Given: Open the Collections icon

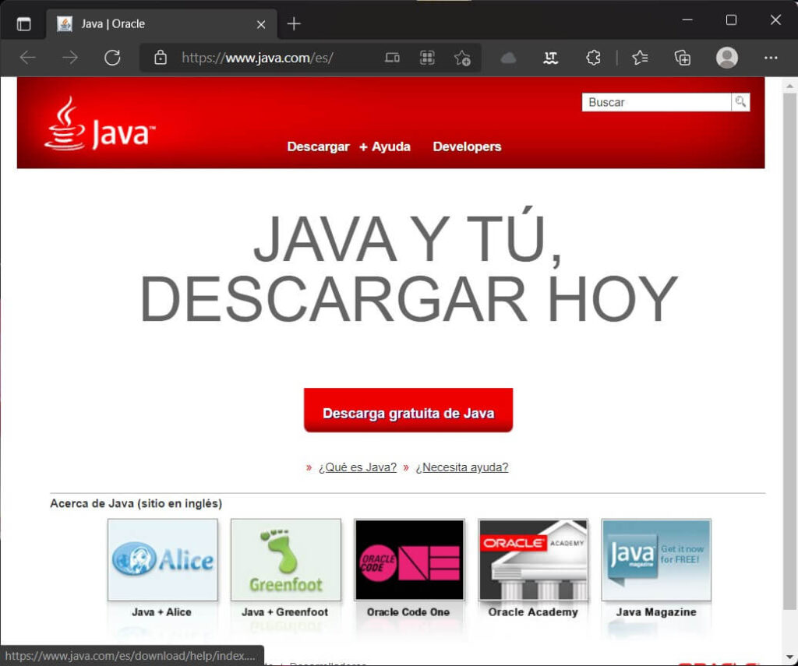Looking at the screenshot, I should [x=683, y=58].
